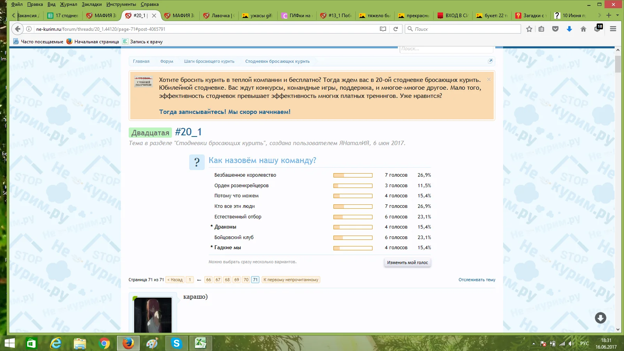Launch Windows Store from taskbar

[31, 343]
